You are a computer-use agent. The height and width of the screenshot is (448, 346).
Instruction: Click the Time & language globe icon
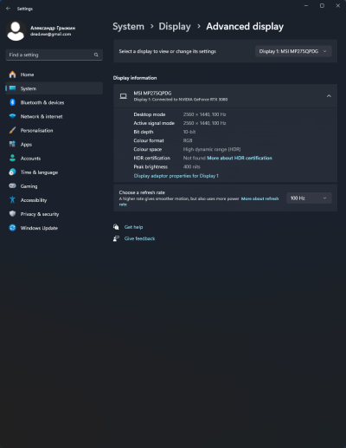pyautogui.click(x=12, y=172)
